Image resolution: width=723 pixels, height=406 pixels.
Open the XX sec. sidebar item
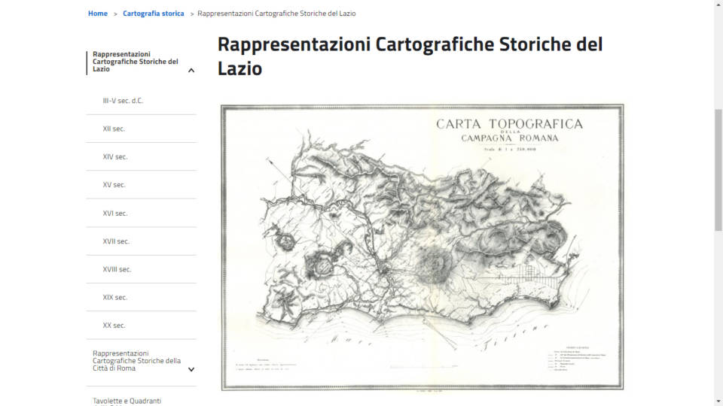click(x=114, y=326)
